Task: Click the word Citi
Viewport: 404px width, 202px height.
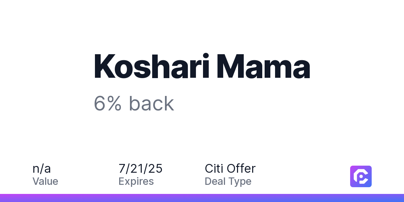Action: [x=214, y=168]
